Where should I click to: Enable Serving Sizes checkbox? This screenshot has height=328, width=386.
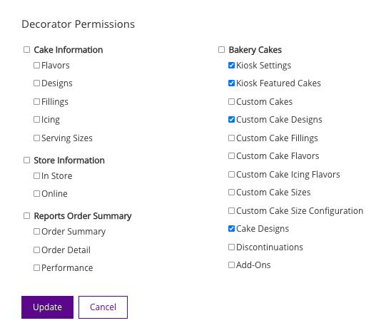click(x=36, y=138)
